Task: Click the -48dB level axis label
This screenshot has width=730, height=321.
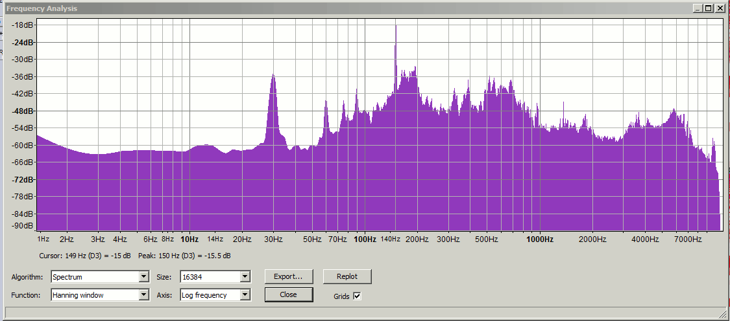Action: [x=23, y=111]
